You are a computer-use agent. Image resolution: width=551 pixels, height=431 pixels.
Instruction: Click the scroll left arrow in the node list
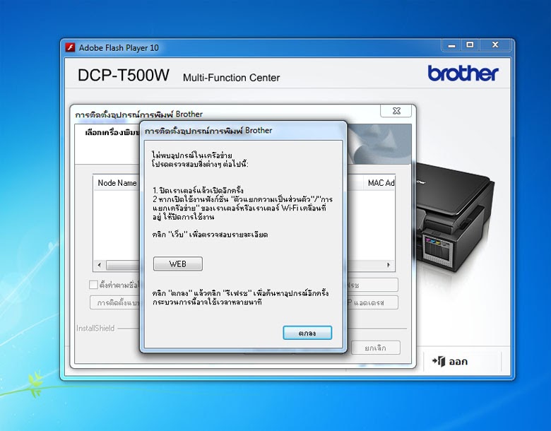[x=99, y=265]
